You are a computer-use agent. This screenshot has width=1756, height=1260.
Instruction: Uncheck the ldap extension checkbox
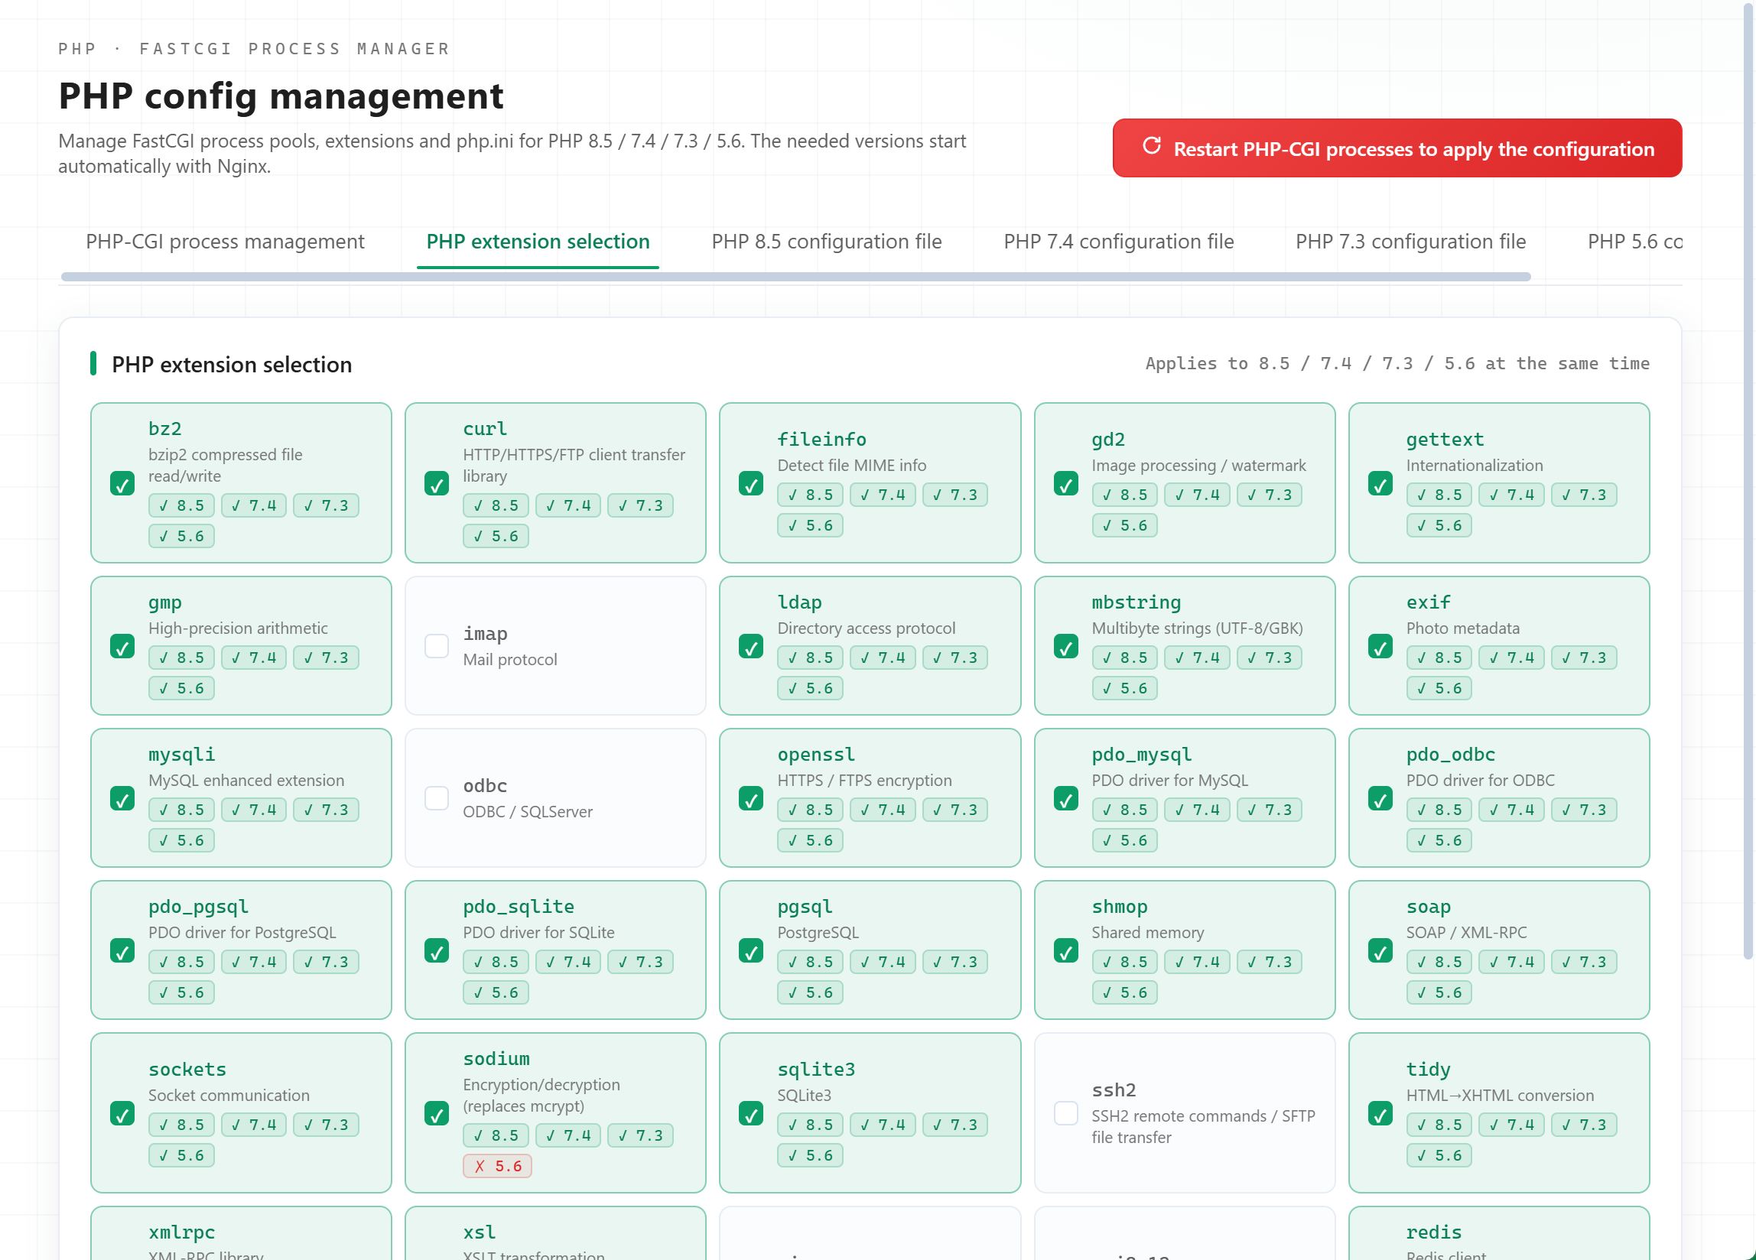tap(751, 646)
